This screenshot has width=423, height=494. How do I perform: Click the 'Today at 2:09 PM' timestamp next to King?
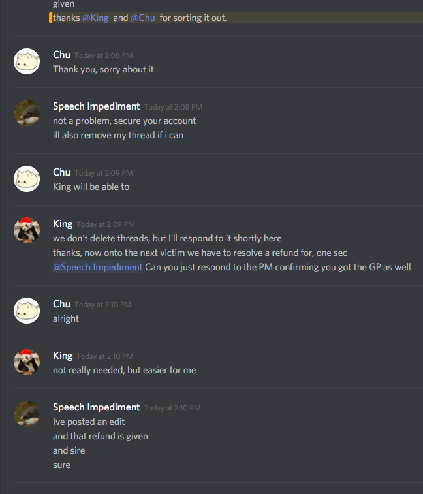(106, 224)
